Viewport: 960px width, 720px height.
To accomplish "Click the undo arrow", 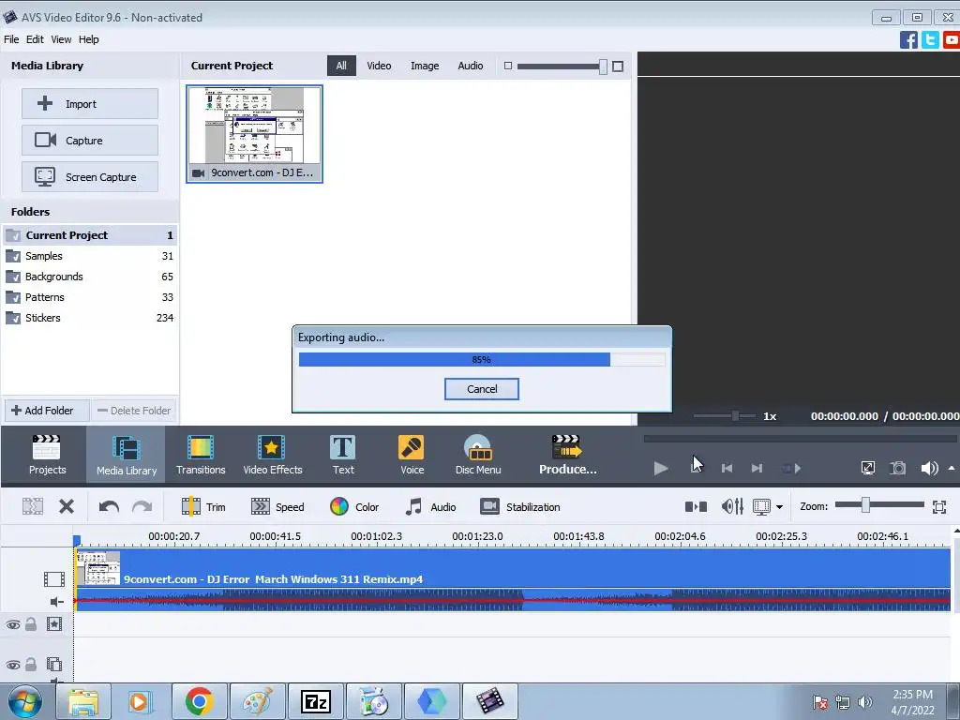I will tap(109, 506).
